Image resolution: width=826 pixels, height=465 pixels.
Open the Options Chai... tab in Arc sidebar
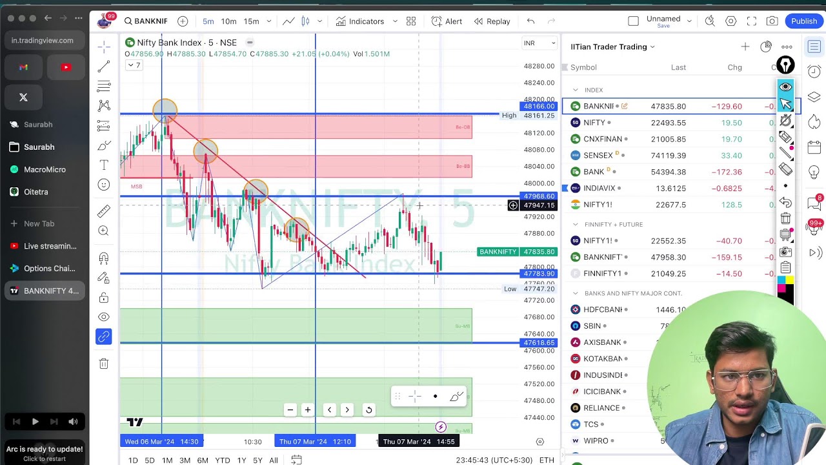(x=45, y=268)
